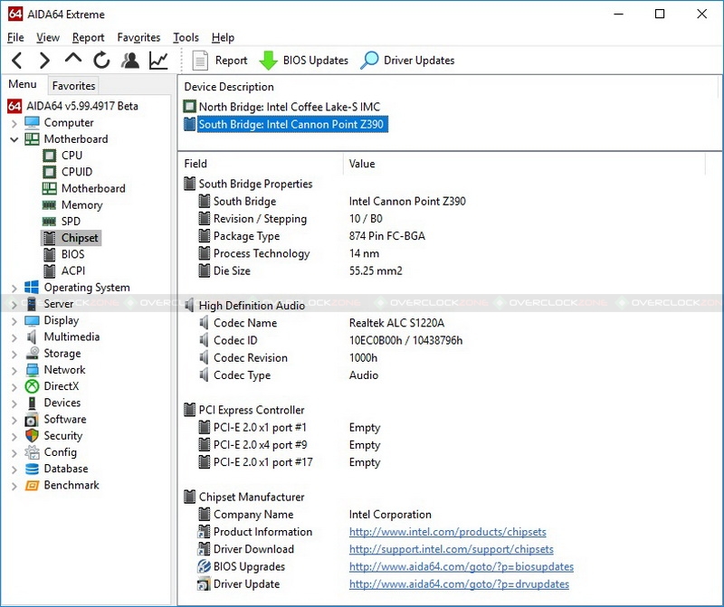Click the Software icon in tree
Screen dimensions: 724x607
tap(32, 420)
